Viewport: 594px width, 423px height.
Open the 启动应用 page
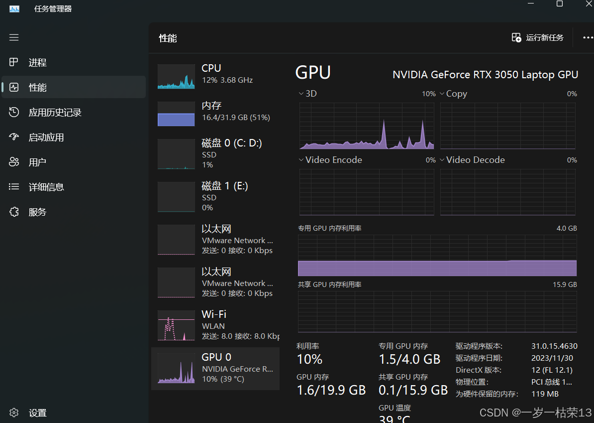74,137
